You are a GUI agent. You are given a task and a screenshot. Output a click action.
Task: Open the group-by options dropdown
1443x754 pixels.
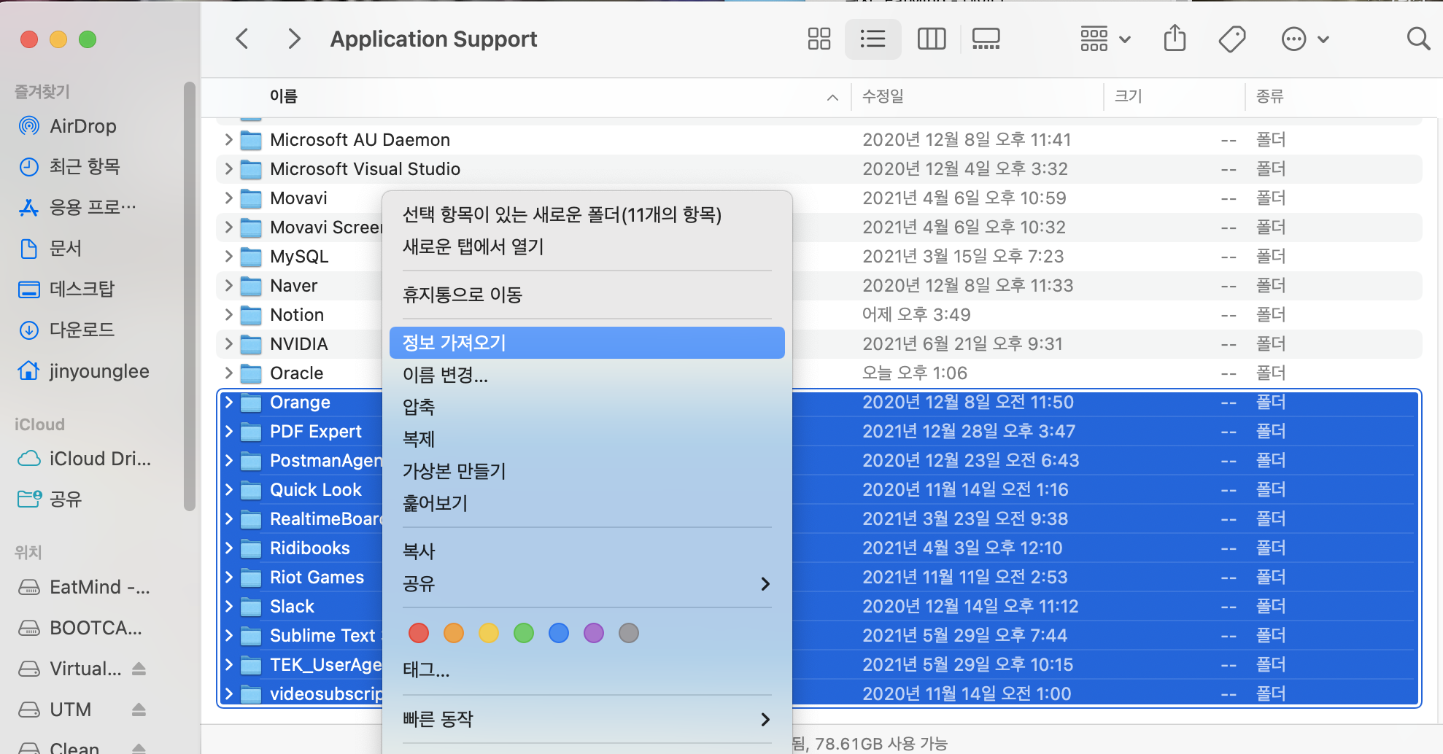1105,39
